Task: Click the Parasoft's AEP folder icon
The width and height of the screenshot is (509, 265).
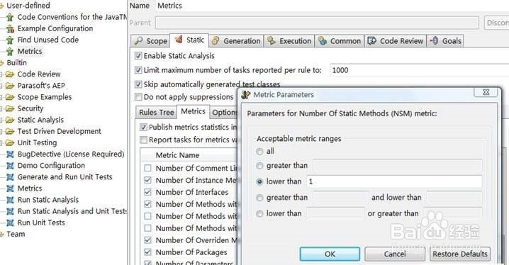Action: (10, 86)
